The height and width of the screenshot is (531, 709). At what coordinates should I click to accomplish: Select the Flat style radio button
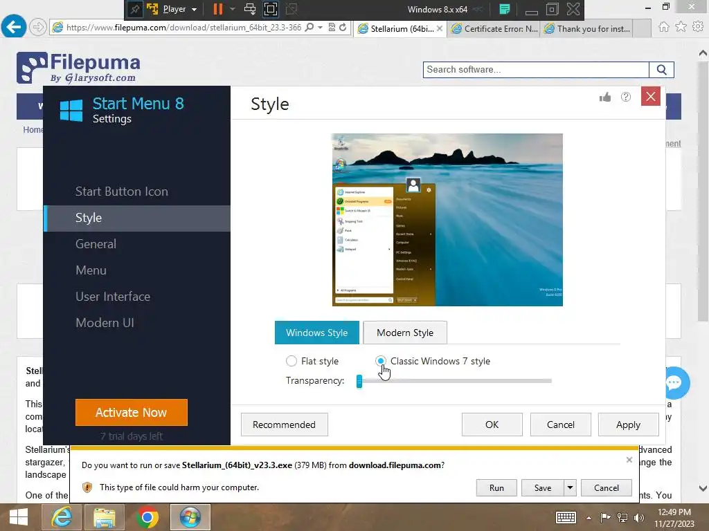(x=291, y=361)
